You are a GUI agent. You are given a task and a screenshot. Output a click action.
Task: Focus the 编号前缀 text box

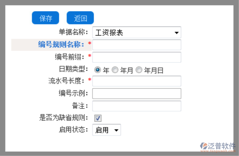137,57
